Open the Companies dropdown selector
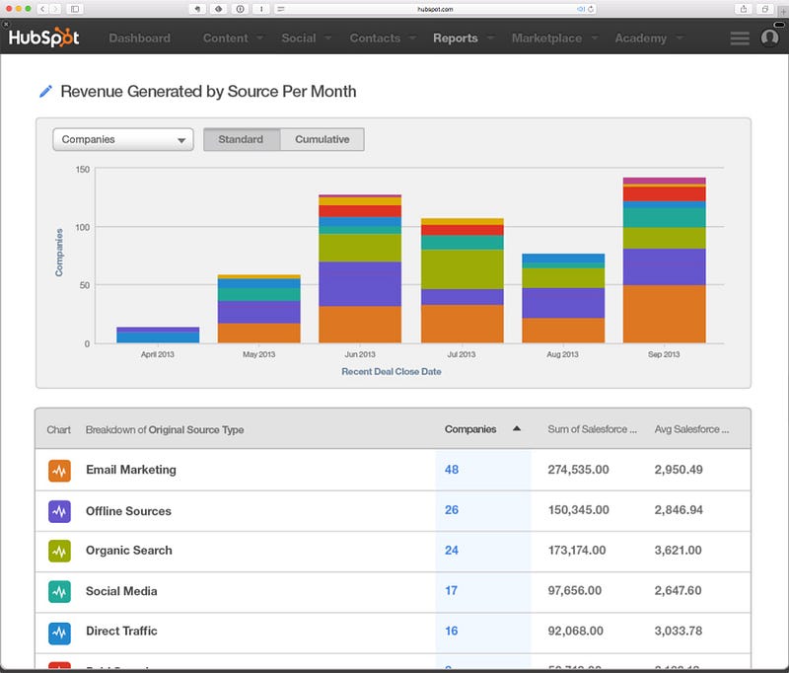Screen dimensions: 789x673 click(x=123, y=139)
